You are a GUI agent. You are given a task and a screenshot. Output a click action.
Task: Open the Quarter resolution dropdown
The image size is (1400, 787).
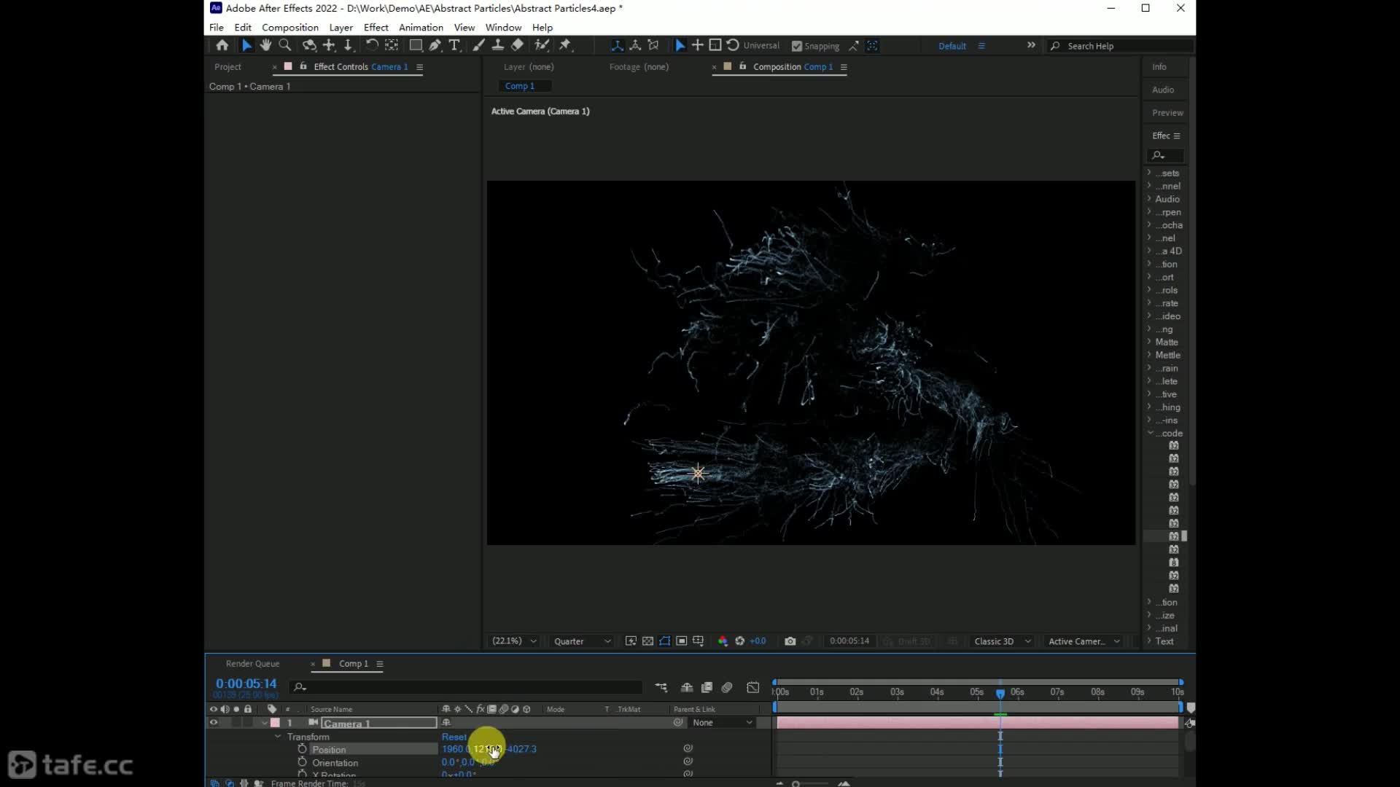[x=582, y=641]
